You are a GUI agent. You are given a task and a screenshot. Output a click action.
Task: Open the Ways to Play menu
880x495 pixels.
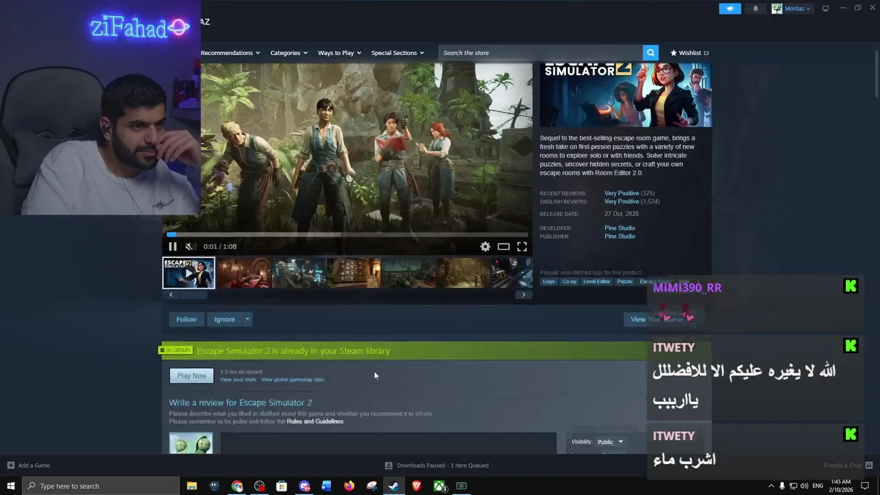(340, 53)
